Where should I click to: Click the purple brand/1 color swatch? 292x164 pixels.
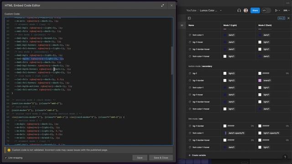click(x=260, y=81)
